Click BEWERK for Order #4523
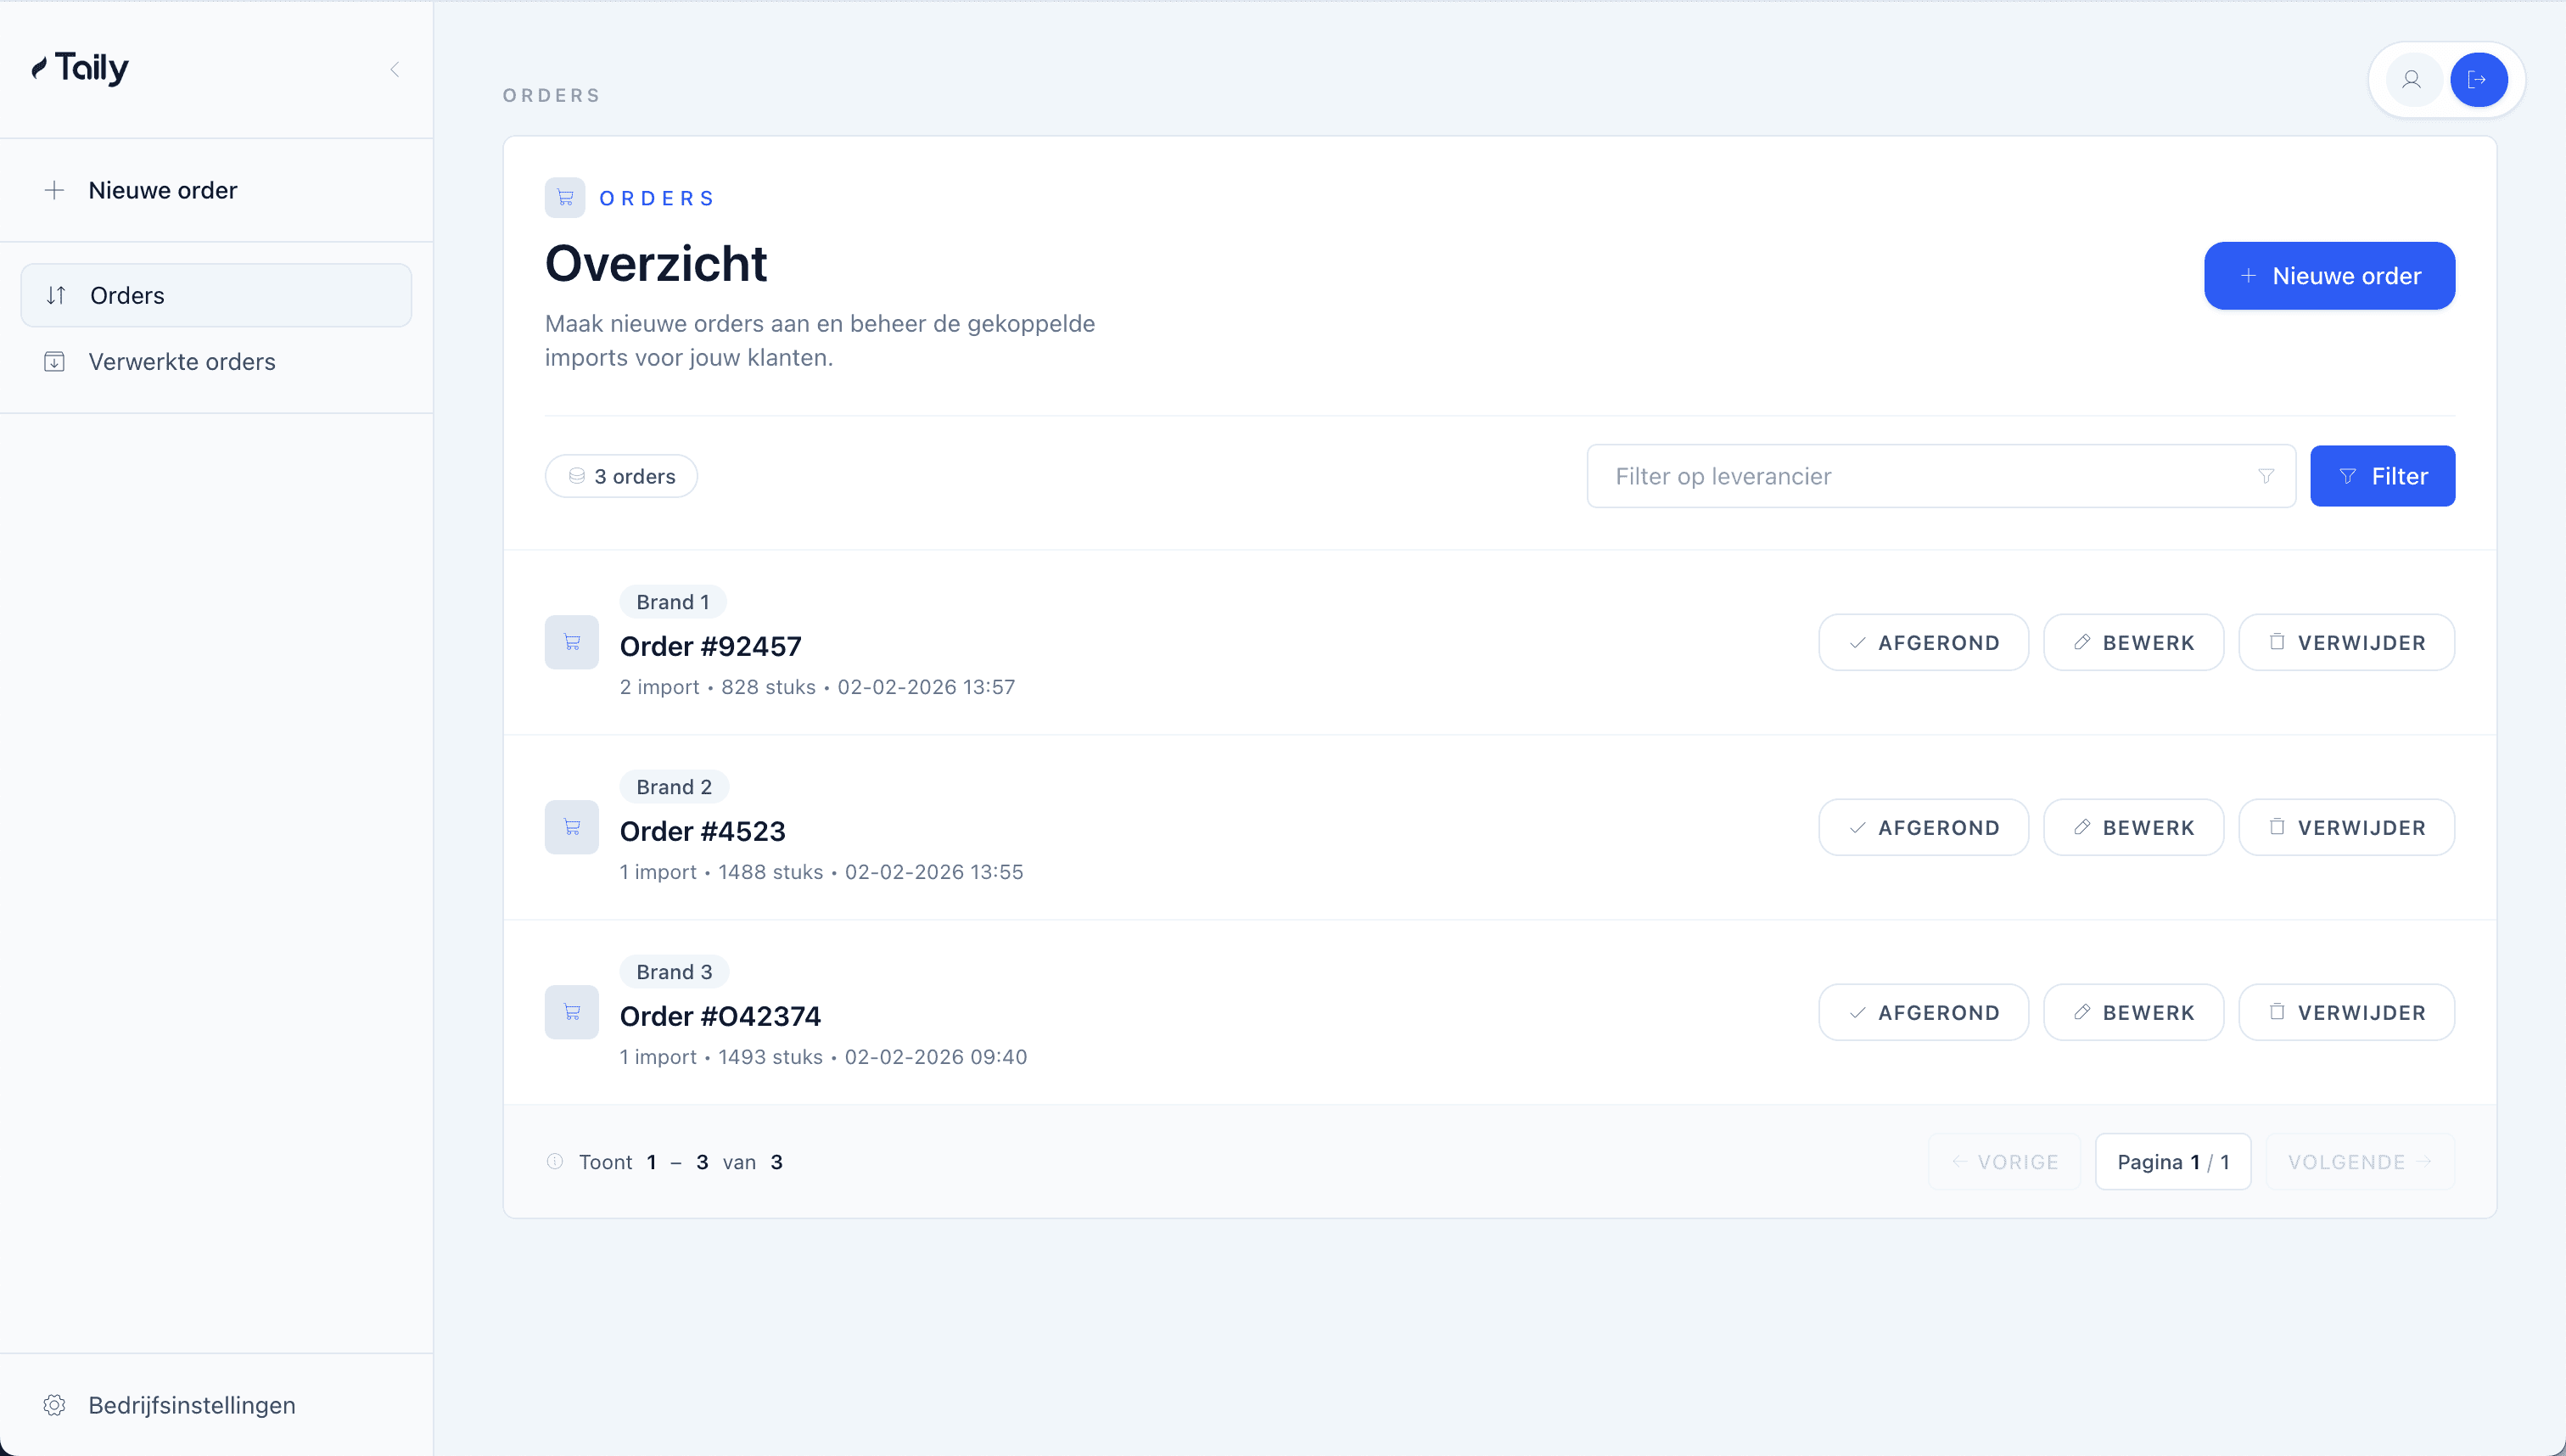 point(2133,827)
